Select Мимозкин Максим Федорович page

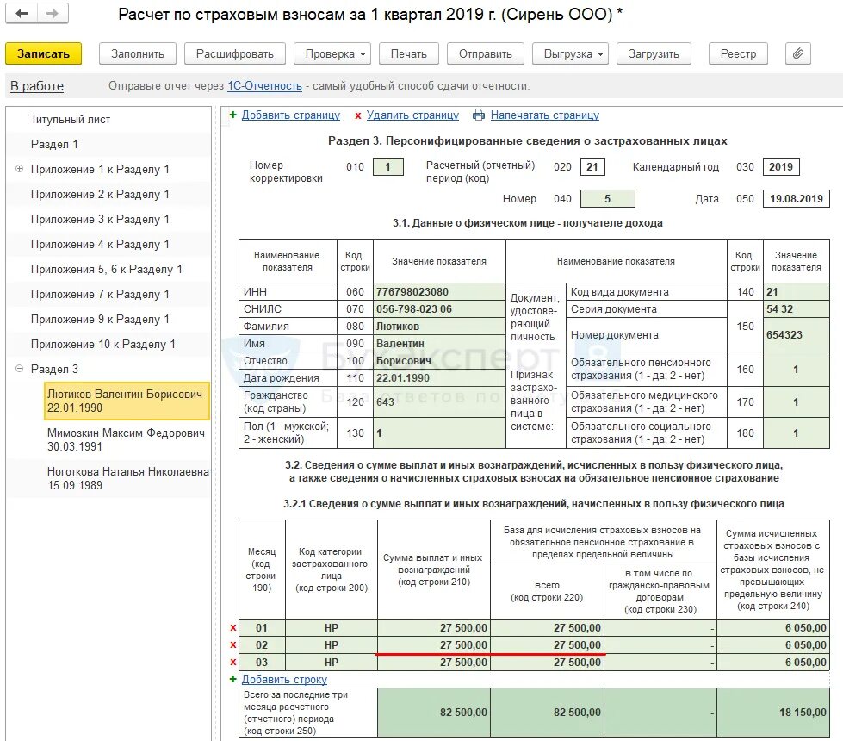click(127, 439)
